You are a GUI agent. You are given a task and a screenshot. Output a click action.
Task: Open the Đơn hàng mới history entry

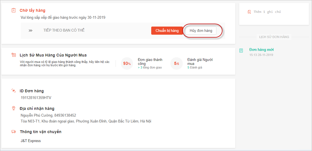pos(261,50)
